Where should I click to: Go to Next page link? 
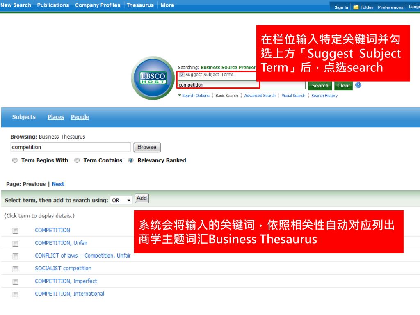(58, 184)
